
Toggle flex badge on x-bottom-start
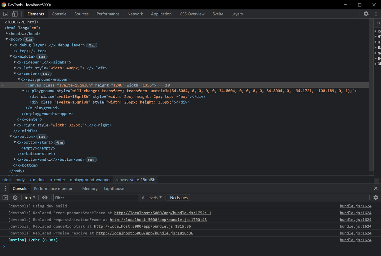[59, 142]
